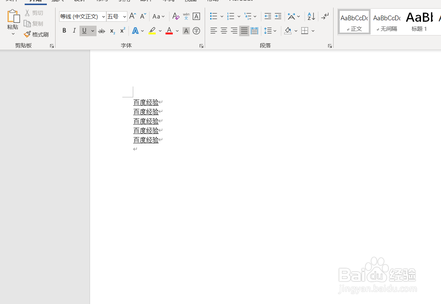Toggle strikethrough formatting
441x304 pixels.
click(x=102, y=31)
